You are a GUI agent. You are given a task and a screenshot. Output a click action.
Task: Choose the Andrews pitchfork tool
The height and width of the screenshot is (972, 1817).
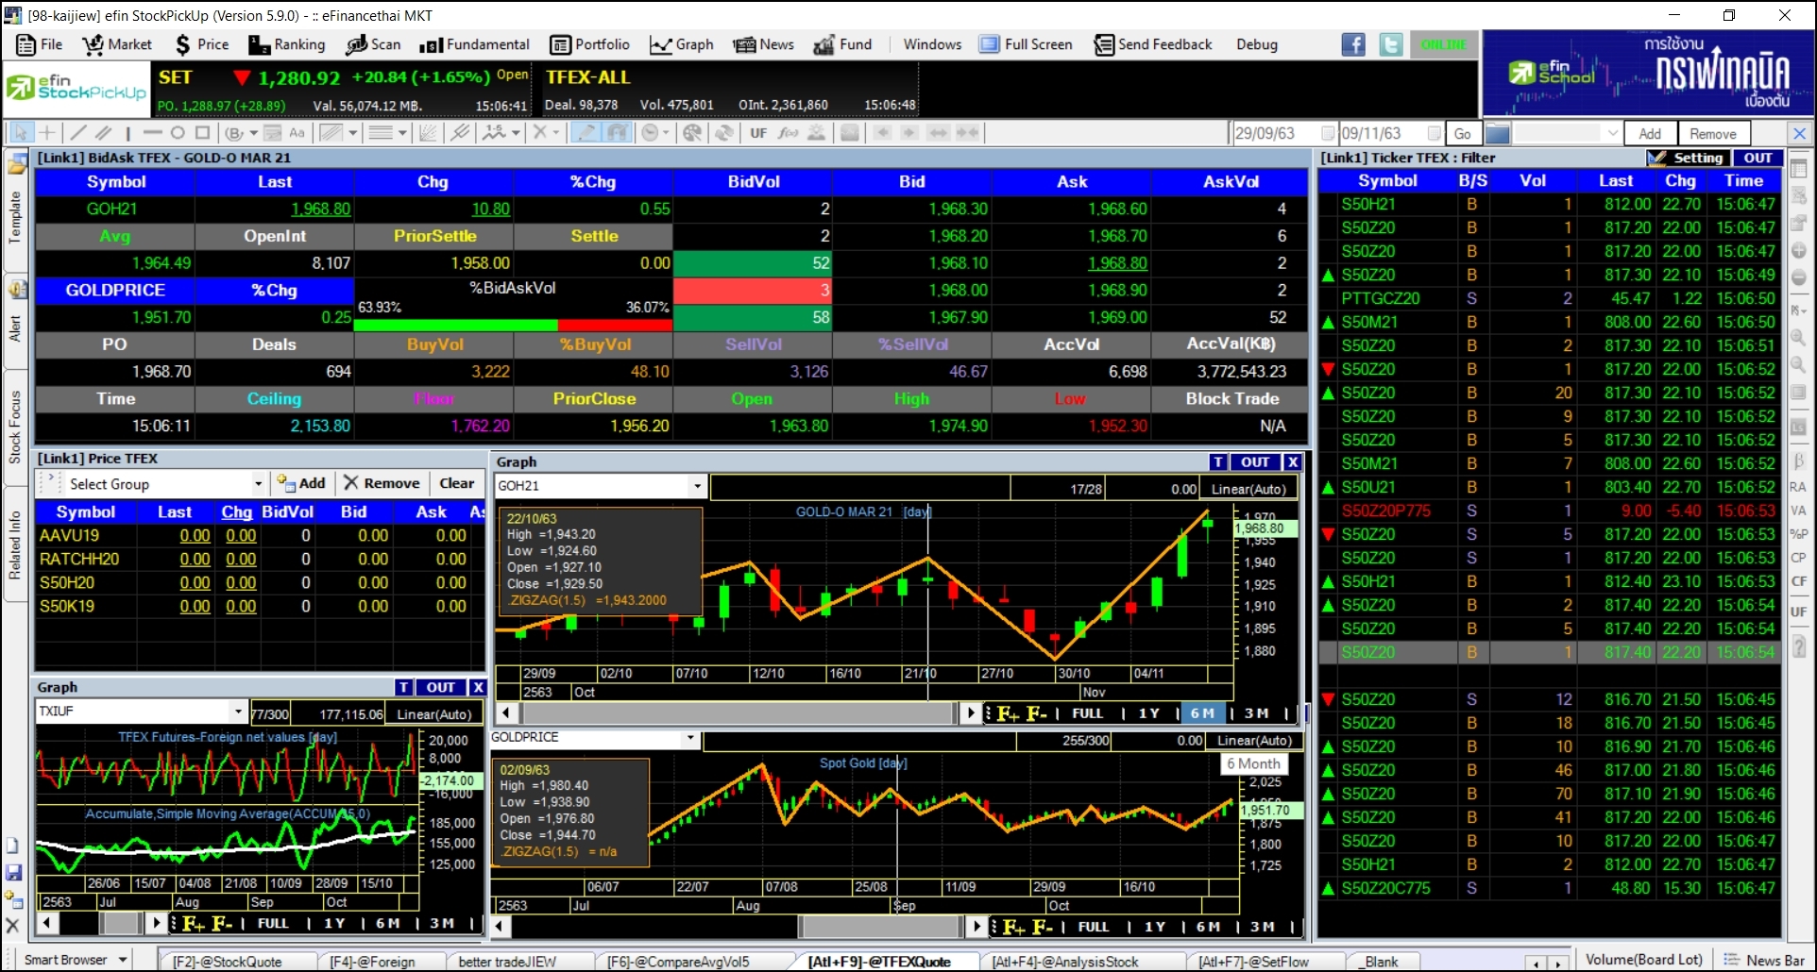(x=460, y=133)
